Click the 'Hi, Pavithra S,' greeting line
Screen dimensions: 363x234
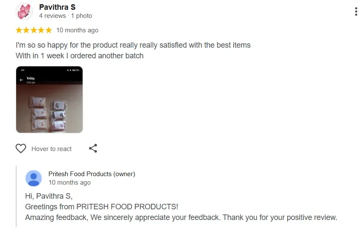49,196
